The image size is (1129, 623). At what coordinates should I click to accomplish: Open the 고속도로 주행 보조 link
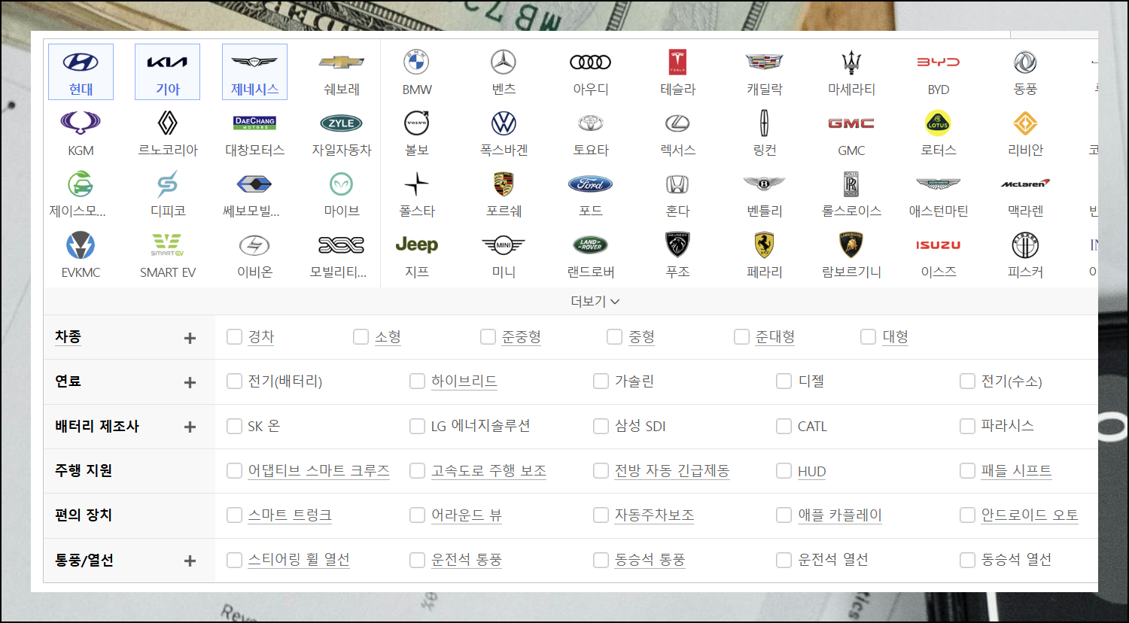pyautogui.click(x=488, y=471)
